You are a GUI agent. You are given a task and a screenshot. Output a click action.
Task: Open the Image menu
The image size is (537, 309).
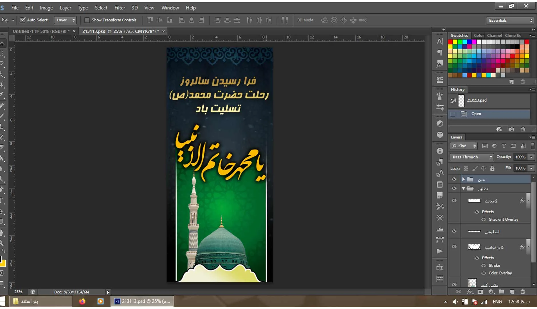tap(46, 8)
